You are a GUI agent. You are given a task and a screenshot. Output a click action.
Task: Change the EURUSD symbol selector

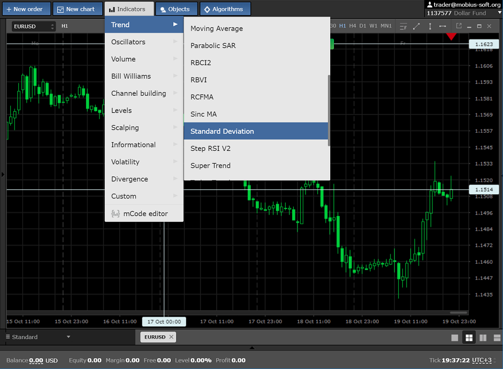coord(34,26)
